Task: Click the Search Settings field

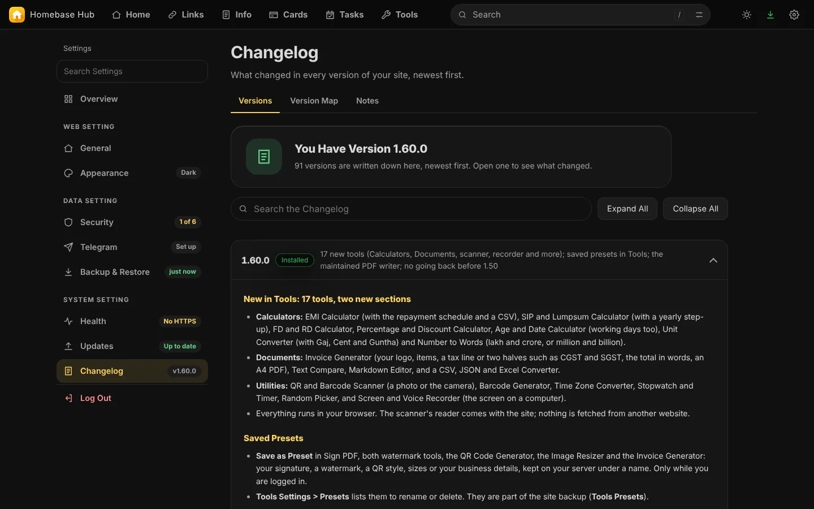Action: click(x=132, y=71)
